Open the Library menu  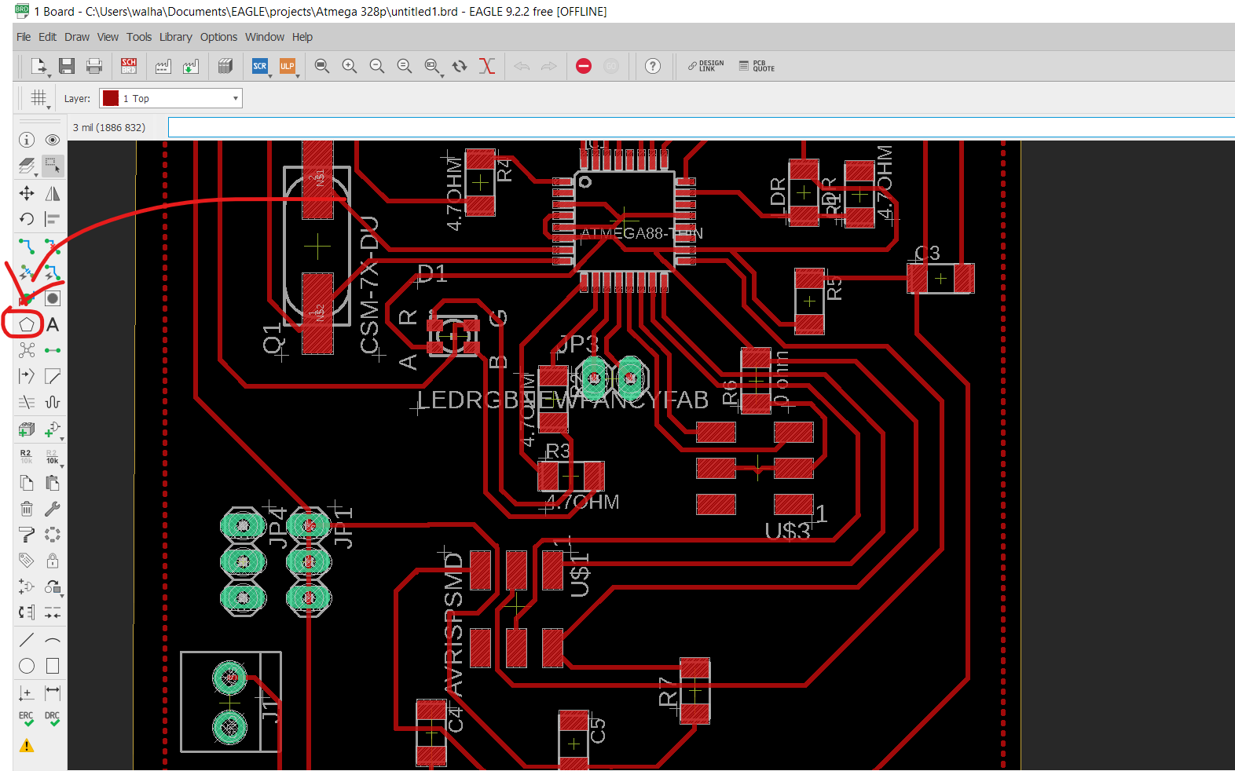(x=175, y=37)
